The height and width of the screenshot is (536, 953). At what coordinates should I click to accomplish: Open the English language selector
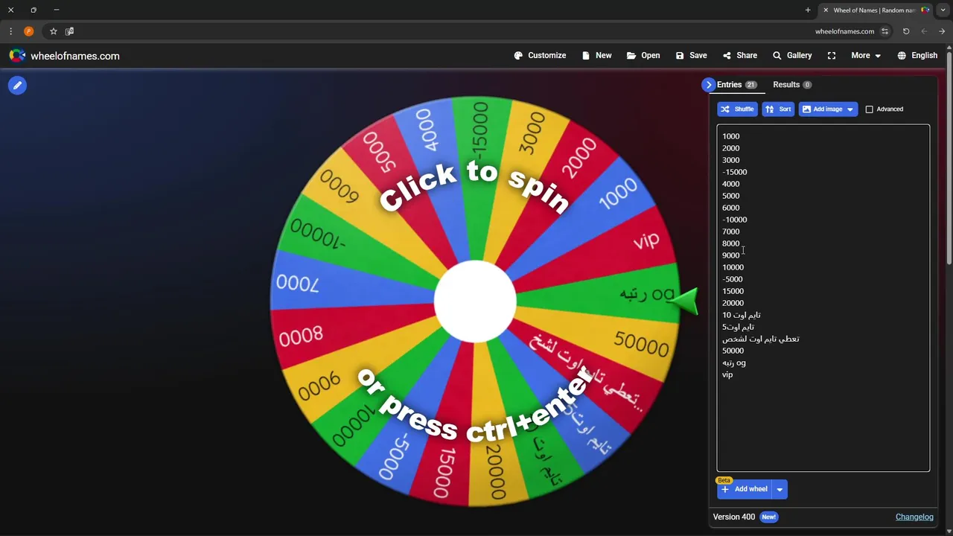917,56
